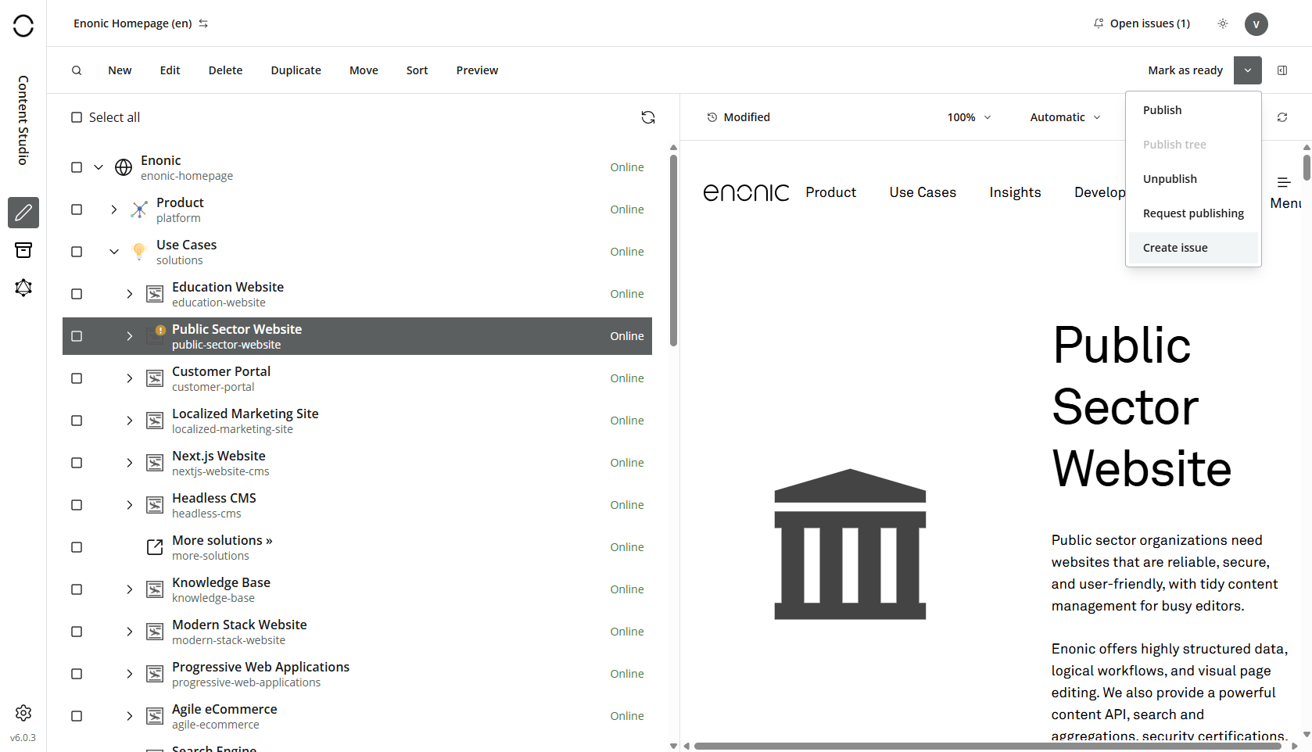Viewport: 1312px width, 752px height.
Task: Click Mark as ready button
Action: (x=1185, y=70)
